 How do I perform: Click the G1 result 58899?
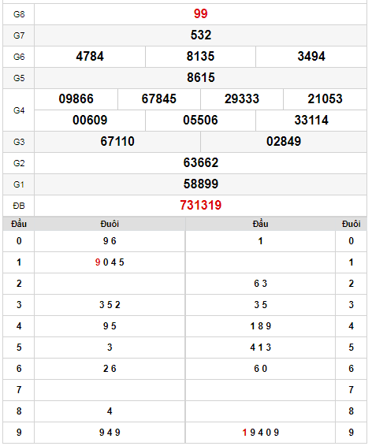pyautogui.click(x=200, y=184)
